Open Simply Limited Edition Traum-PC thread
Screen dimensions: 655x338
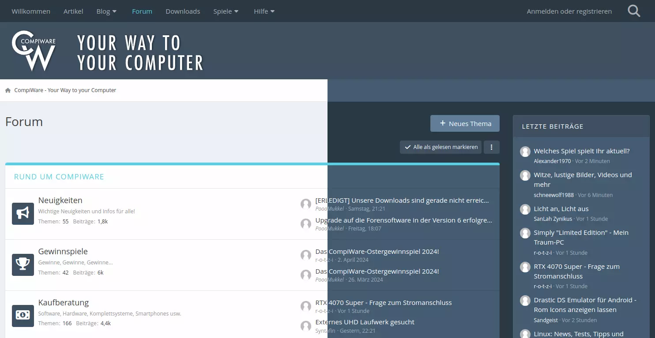coord(581,238)
